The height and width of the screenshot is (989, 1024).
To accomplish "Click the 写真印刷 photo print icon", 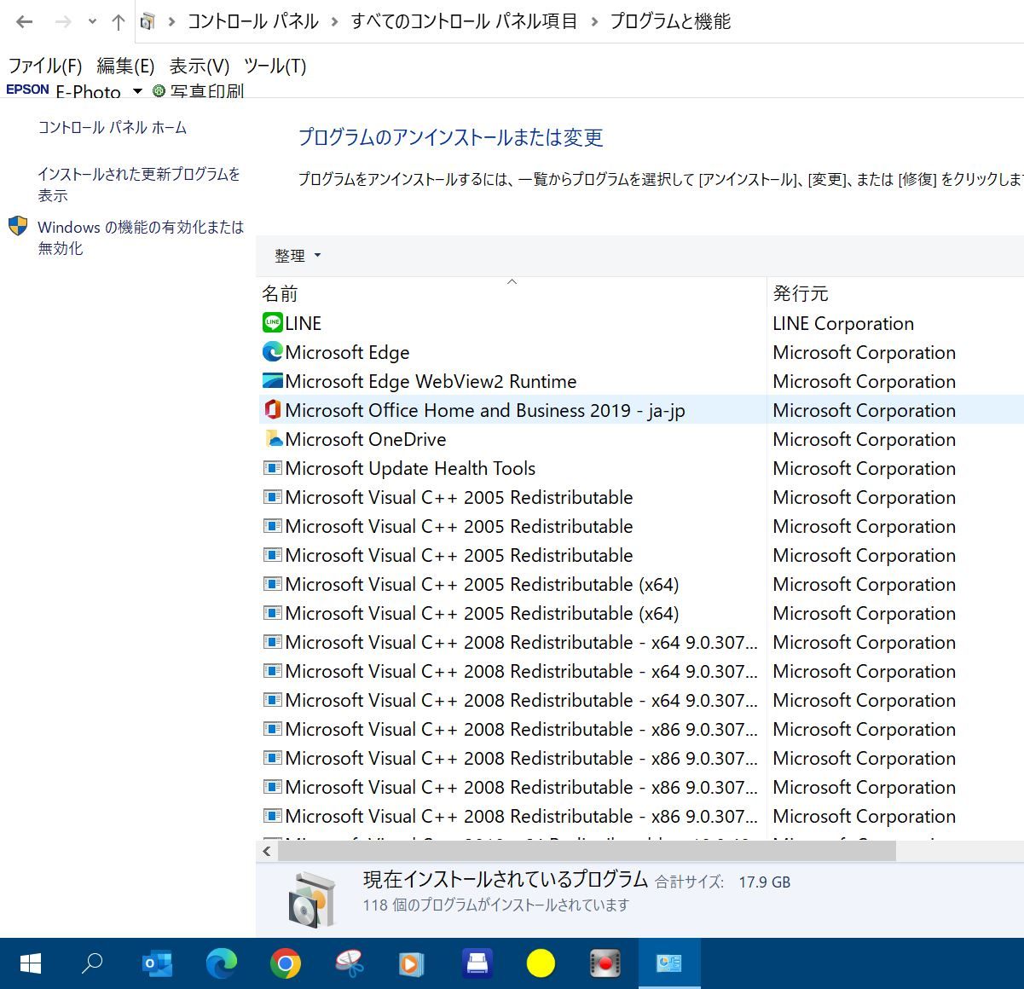I will click(x=159, y=90).
